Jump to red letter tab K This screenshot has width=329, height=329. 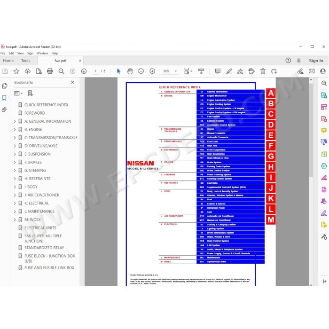271,198
